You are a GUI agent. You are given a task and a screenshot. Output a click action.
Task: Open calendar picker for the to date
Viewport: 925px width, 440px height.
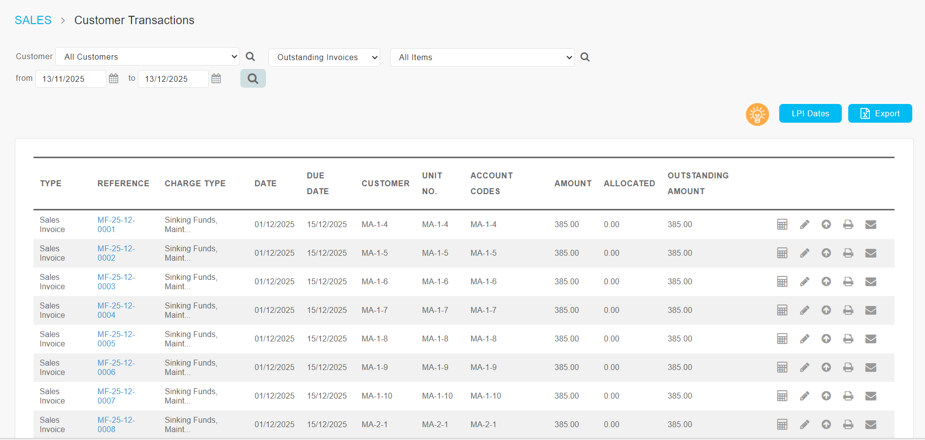pos(216,79)
